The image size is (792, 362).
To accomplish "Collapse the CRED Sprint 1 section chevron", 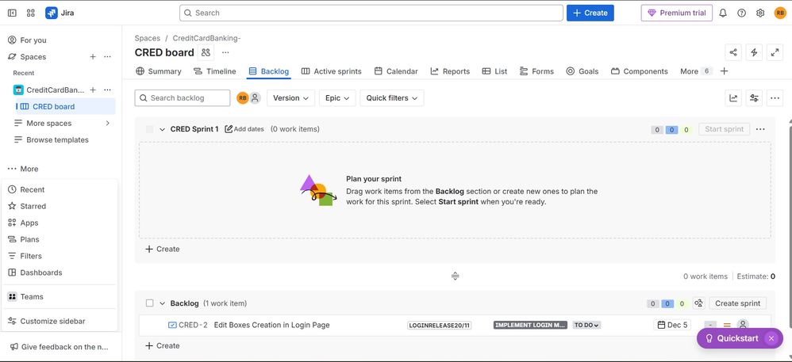I will coord(162,129).
